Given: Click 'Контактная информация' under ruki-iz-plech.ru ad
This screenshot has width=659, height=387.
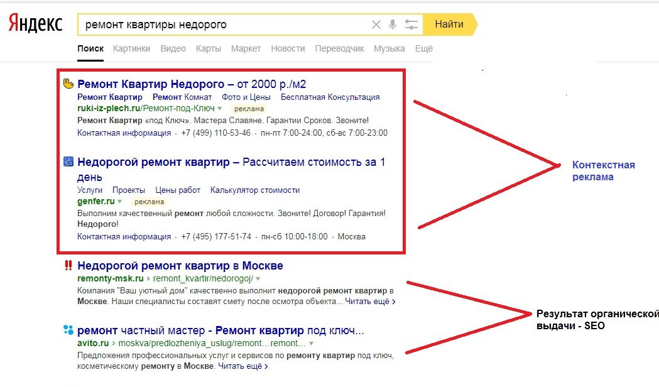Looking at the screenshot, I should pos(124,133).
